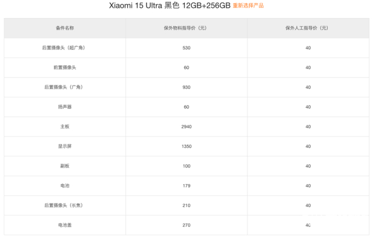The width and height of the screenshot is (374, 238).
Task: Click the Xiaomi 15 Ultra product title
Action: pyautogui.click(x=170, y=6)
